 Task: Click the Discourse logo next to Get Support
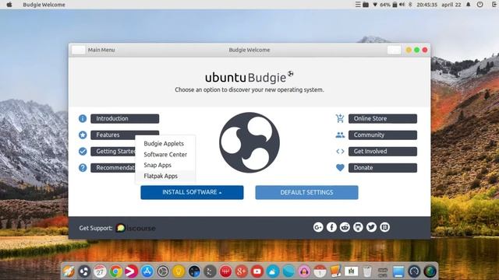pyautogui.click(x=136, y=228)
